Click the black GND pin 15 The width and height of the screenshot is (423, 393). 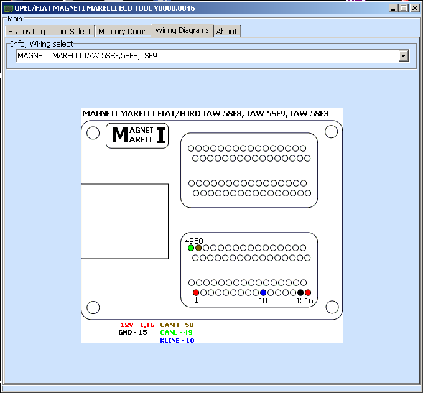click(300, 292)
